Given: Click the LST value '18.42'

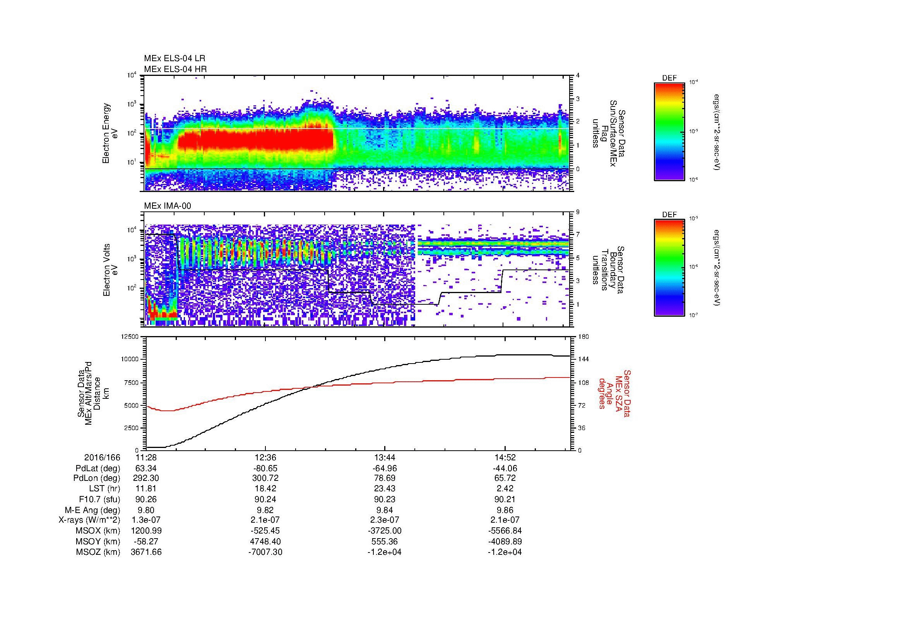Looking at the screenshot, I should click(266, 489).
